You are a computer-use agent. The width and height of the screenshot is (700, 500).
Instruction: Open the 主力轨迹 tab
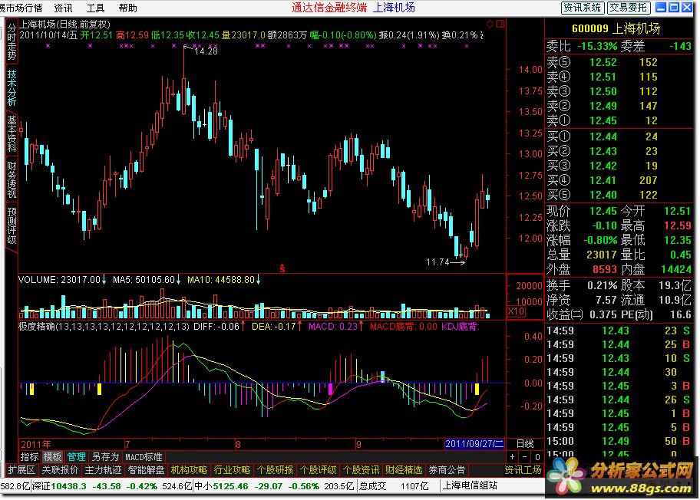103,470
